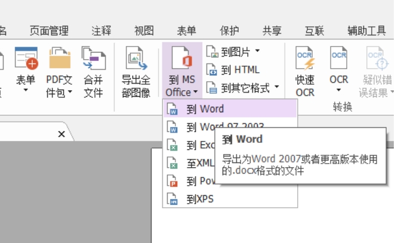Click the 快速OCR label text
The image size is (398, 243).
point(305,87)
